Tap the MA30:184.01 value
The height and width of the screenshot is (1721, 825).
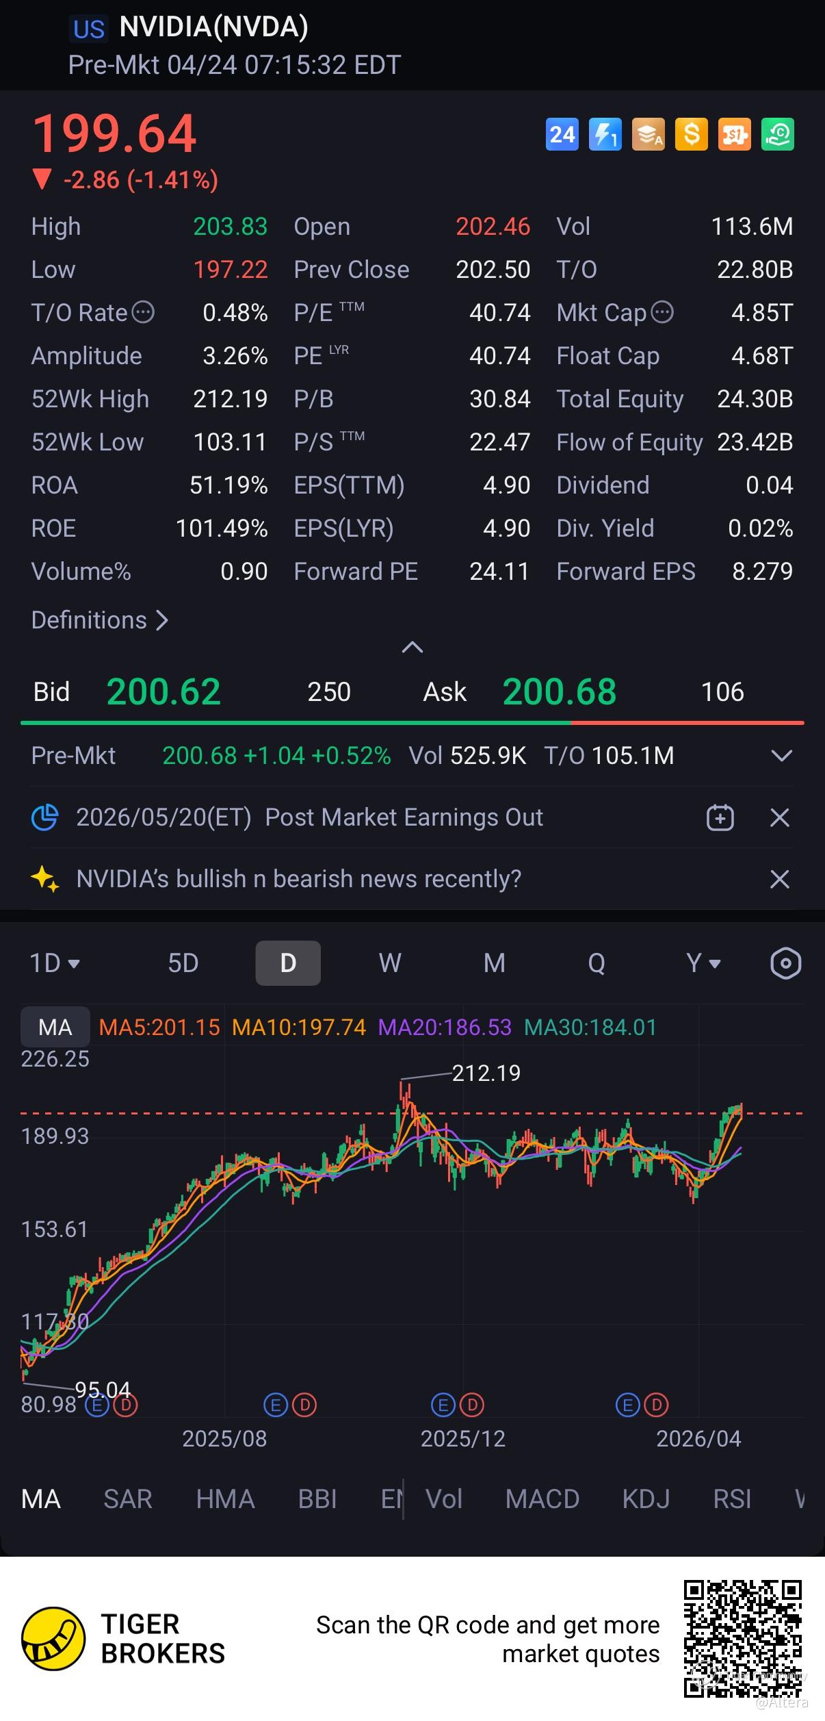590,1027
